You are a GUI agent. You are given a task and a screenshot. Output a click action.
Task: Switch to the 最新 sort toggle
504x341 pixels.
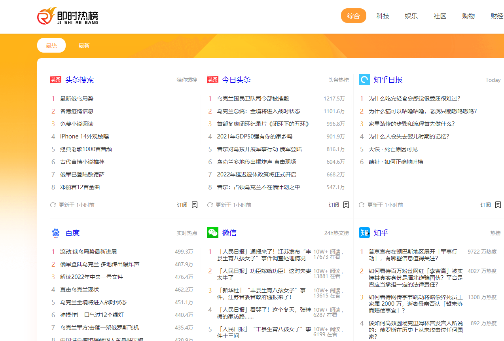coord(84,45)
